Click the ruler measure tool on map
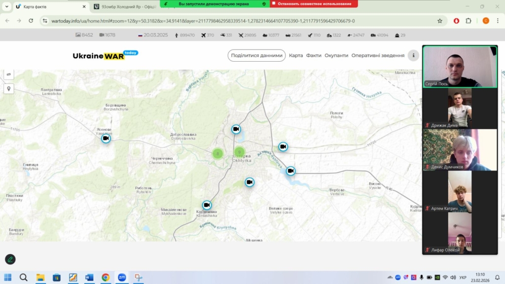Screen dimensions: 505x284 pos(8,74)
